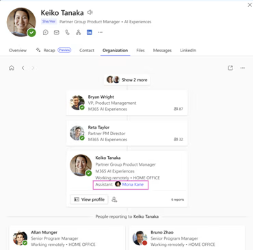This screenshot has width=253, height=250.
Task: Open assistant Mona Kane link
Action: coord(133,184)
